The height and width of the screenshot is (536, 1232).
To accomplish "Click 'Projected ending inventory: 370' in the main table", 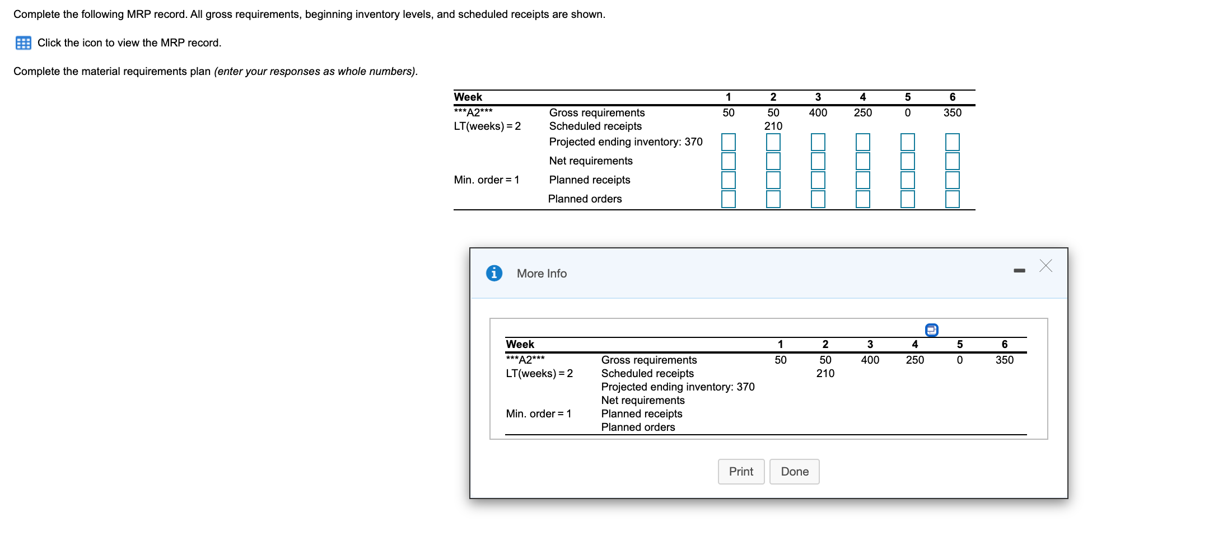I will 626,142.
